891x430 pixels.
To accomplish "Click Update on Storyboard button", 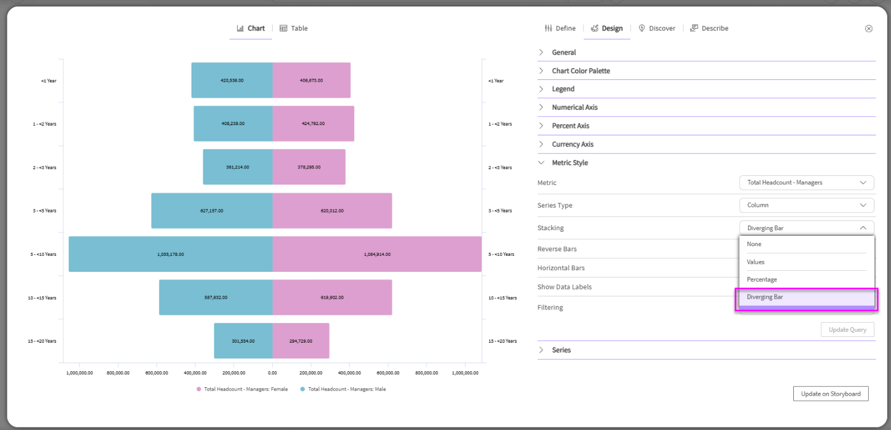I will tap(830, 393).
